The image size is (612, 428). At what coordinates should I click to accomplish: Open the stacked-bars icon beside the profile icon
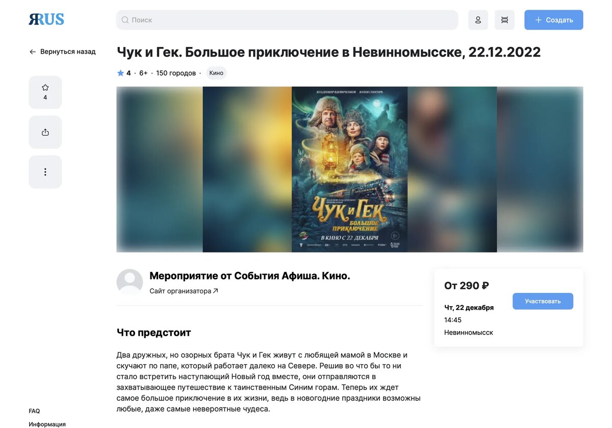pos(504,20)
